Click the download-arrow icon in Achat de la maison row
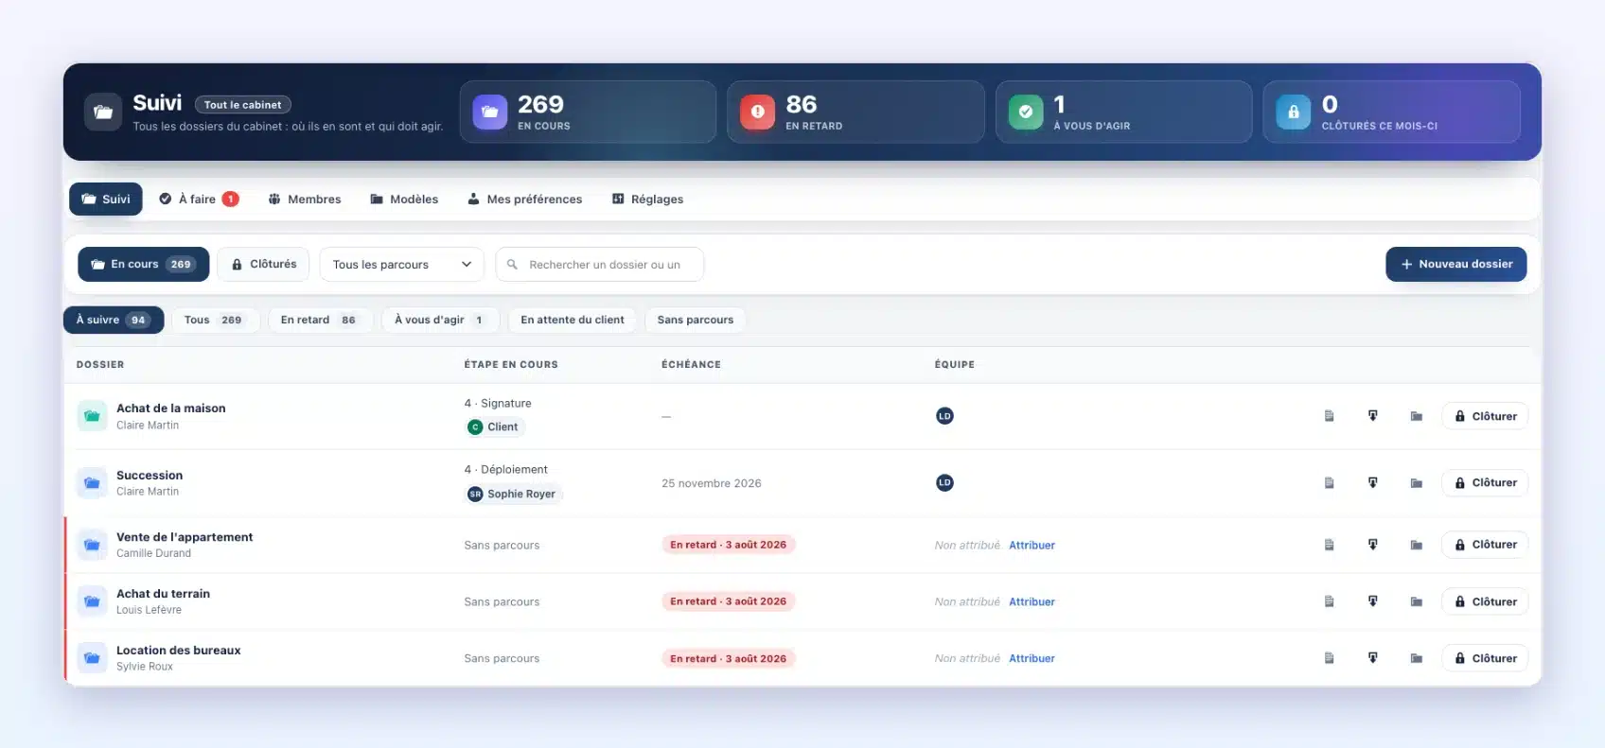 [x=1372, y=416]
